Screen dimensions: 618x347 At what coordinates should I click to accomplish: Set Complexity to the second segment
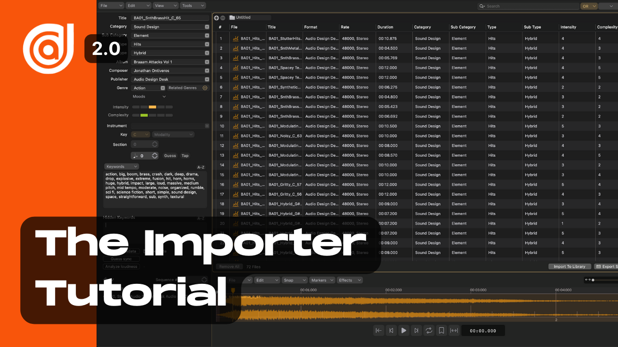coord(144,115)
